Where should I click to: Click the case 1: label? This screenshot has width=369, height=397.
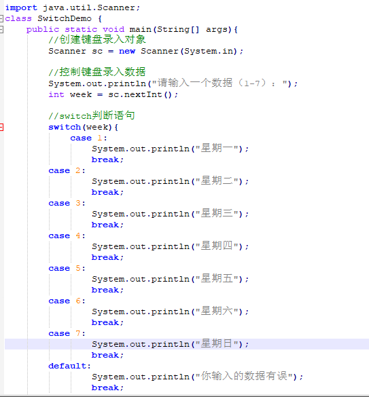click(89, 138)
